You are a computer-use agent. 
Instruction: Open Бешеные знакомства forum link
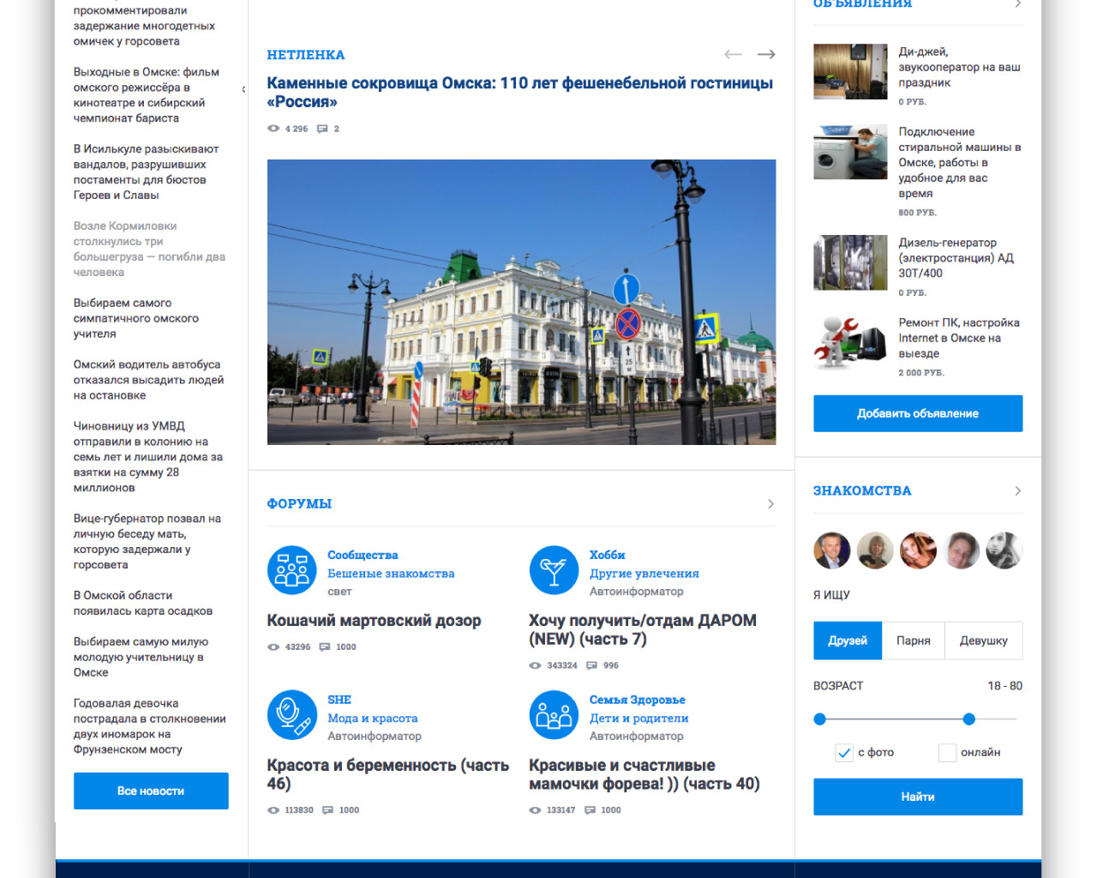point(391,574)
